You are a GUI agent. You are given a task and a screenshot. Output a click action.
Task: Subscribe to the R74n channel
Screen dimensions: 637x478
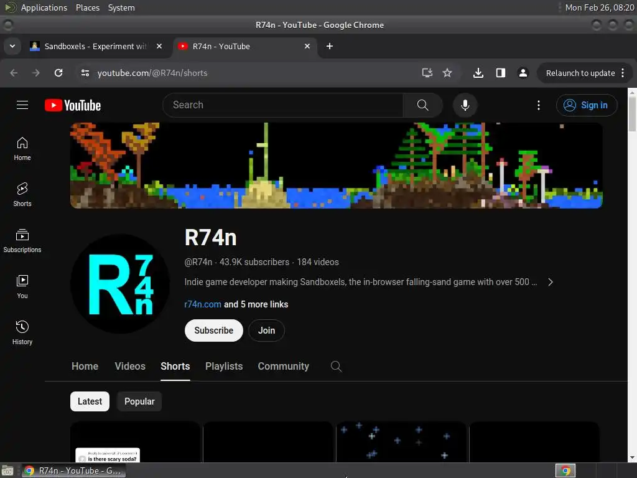coord(214,330)
